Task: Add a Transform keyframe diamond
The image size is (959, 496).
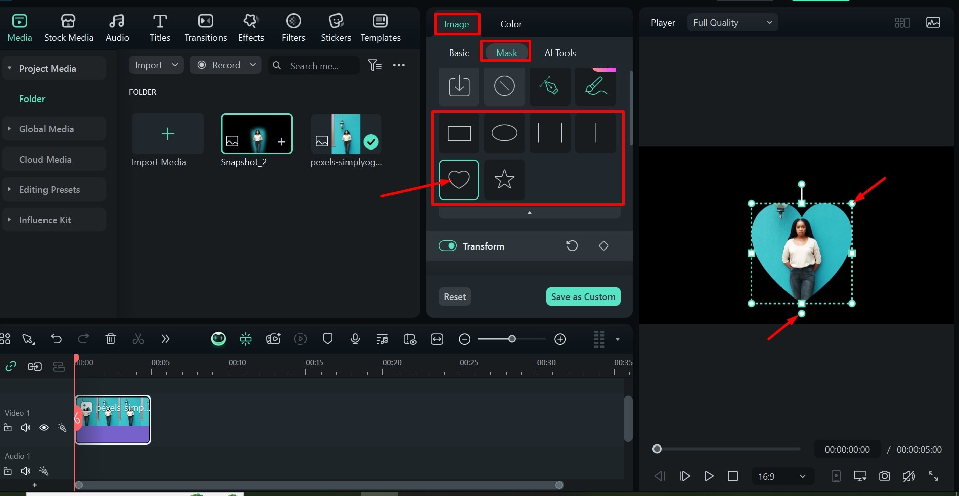Action: point(604,246)
